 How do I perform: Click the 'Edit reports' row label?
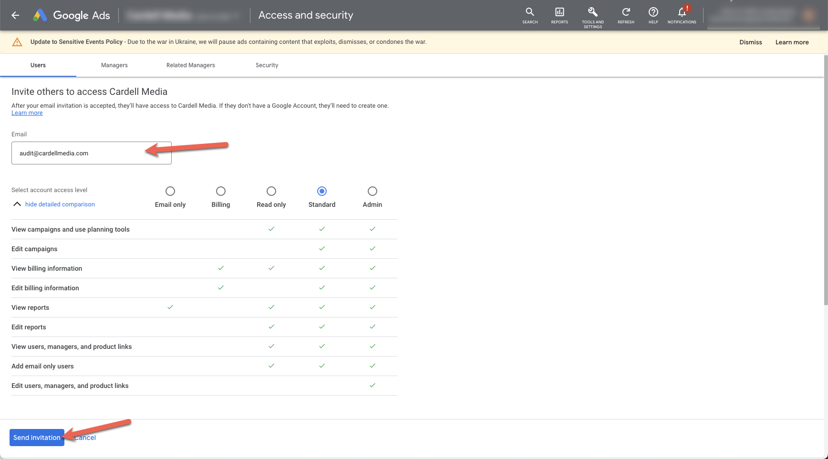(x=29, y=327)
